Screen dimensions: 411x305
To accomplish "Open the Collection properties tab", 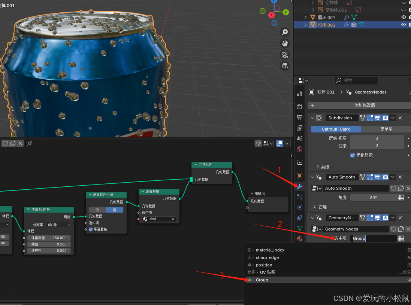I will pos(300,162).
